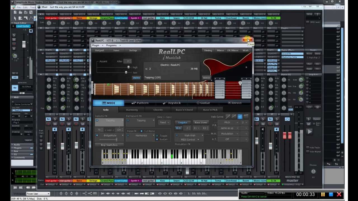Expand the Slide Capo Fixed dropdown
The image size is (358, 201).
(x=164, y=123)
